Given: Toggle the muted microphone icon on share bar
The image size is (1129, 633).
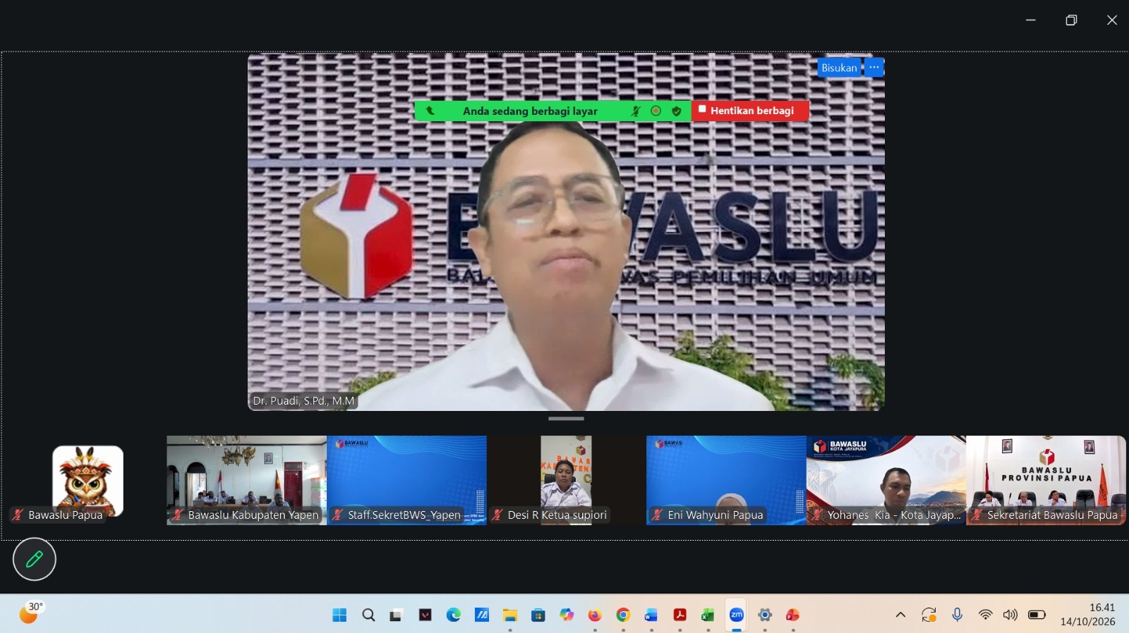Looking at the screenshot, I should (x=636, y=111).
